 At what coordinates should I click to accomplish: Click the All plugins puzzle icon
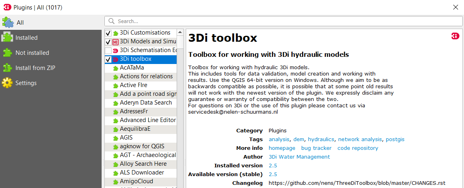click(x=8, y=22)
